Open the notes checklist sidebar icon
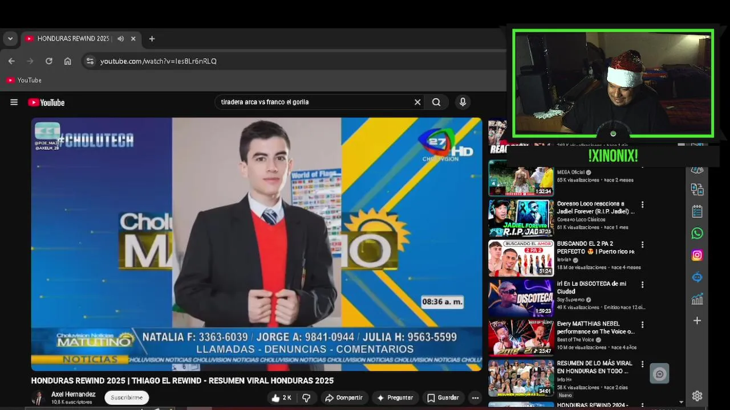The height and width of the screenshot is (410, 730). click(x=697, y=211)
